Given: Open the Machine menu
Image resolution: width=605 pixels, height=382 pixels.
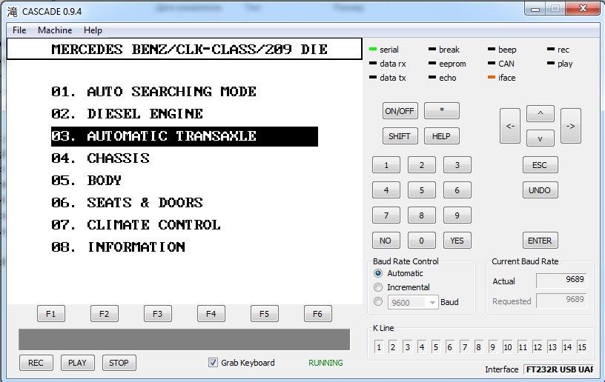Looking at the screenshot, I should tap(55, 30).
